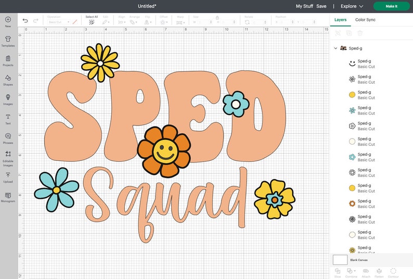Screen dimensions: 413x279
Task: Click the Untitled* project title
Action: (x=147, y=6)
